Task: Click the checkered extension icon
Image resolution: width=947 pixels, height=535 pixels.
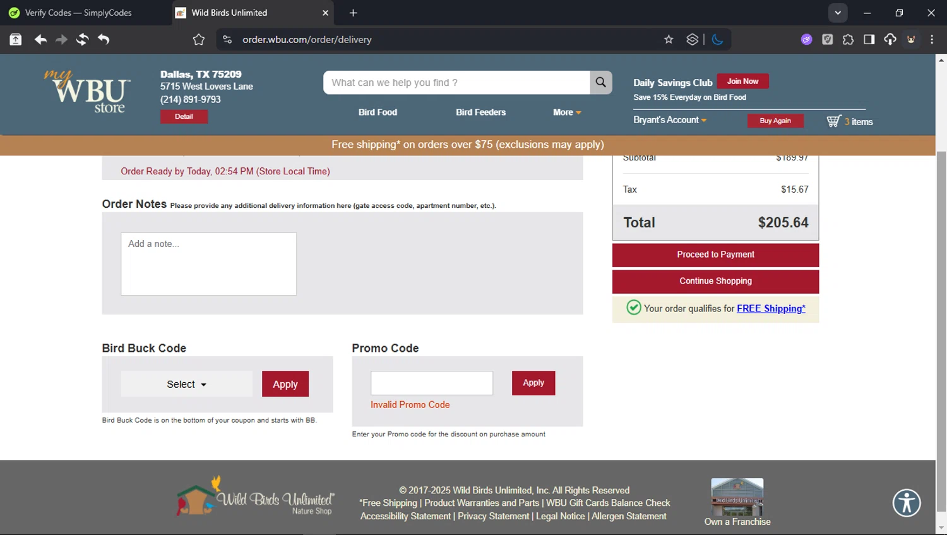Action: point(827,39)
